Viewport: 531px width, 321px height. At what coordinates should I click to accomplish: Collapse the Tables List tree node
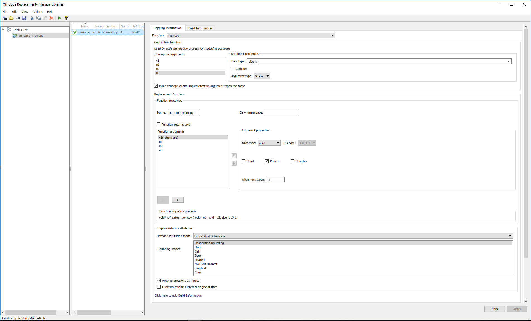[x=3, y=30]
